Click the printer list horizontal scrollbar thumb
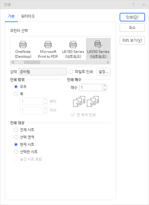The height and width of the screenshot is (205, 149). [32, 62]
